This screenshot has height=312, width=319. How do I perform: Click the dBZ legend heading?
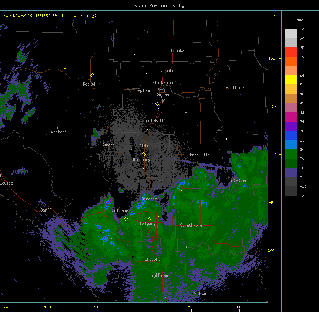[x=300, y=20]
